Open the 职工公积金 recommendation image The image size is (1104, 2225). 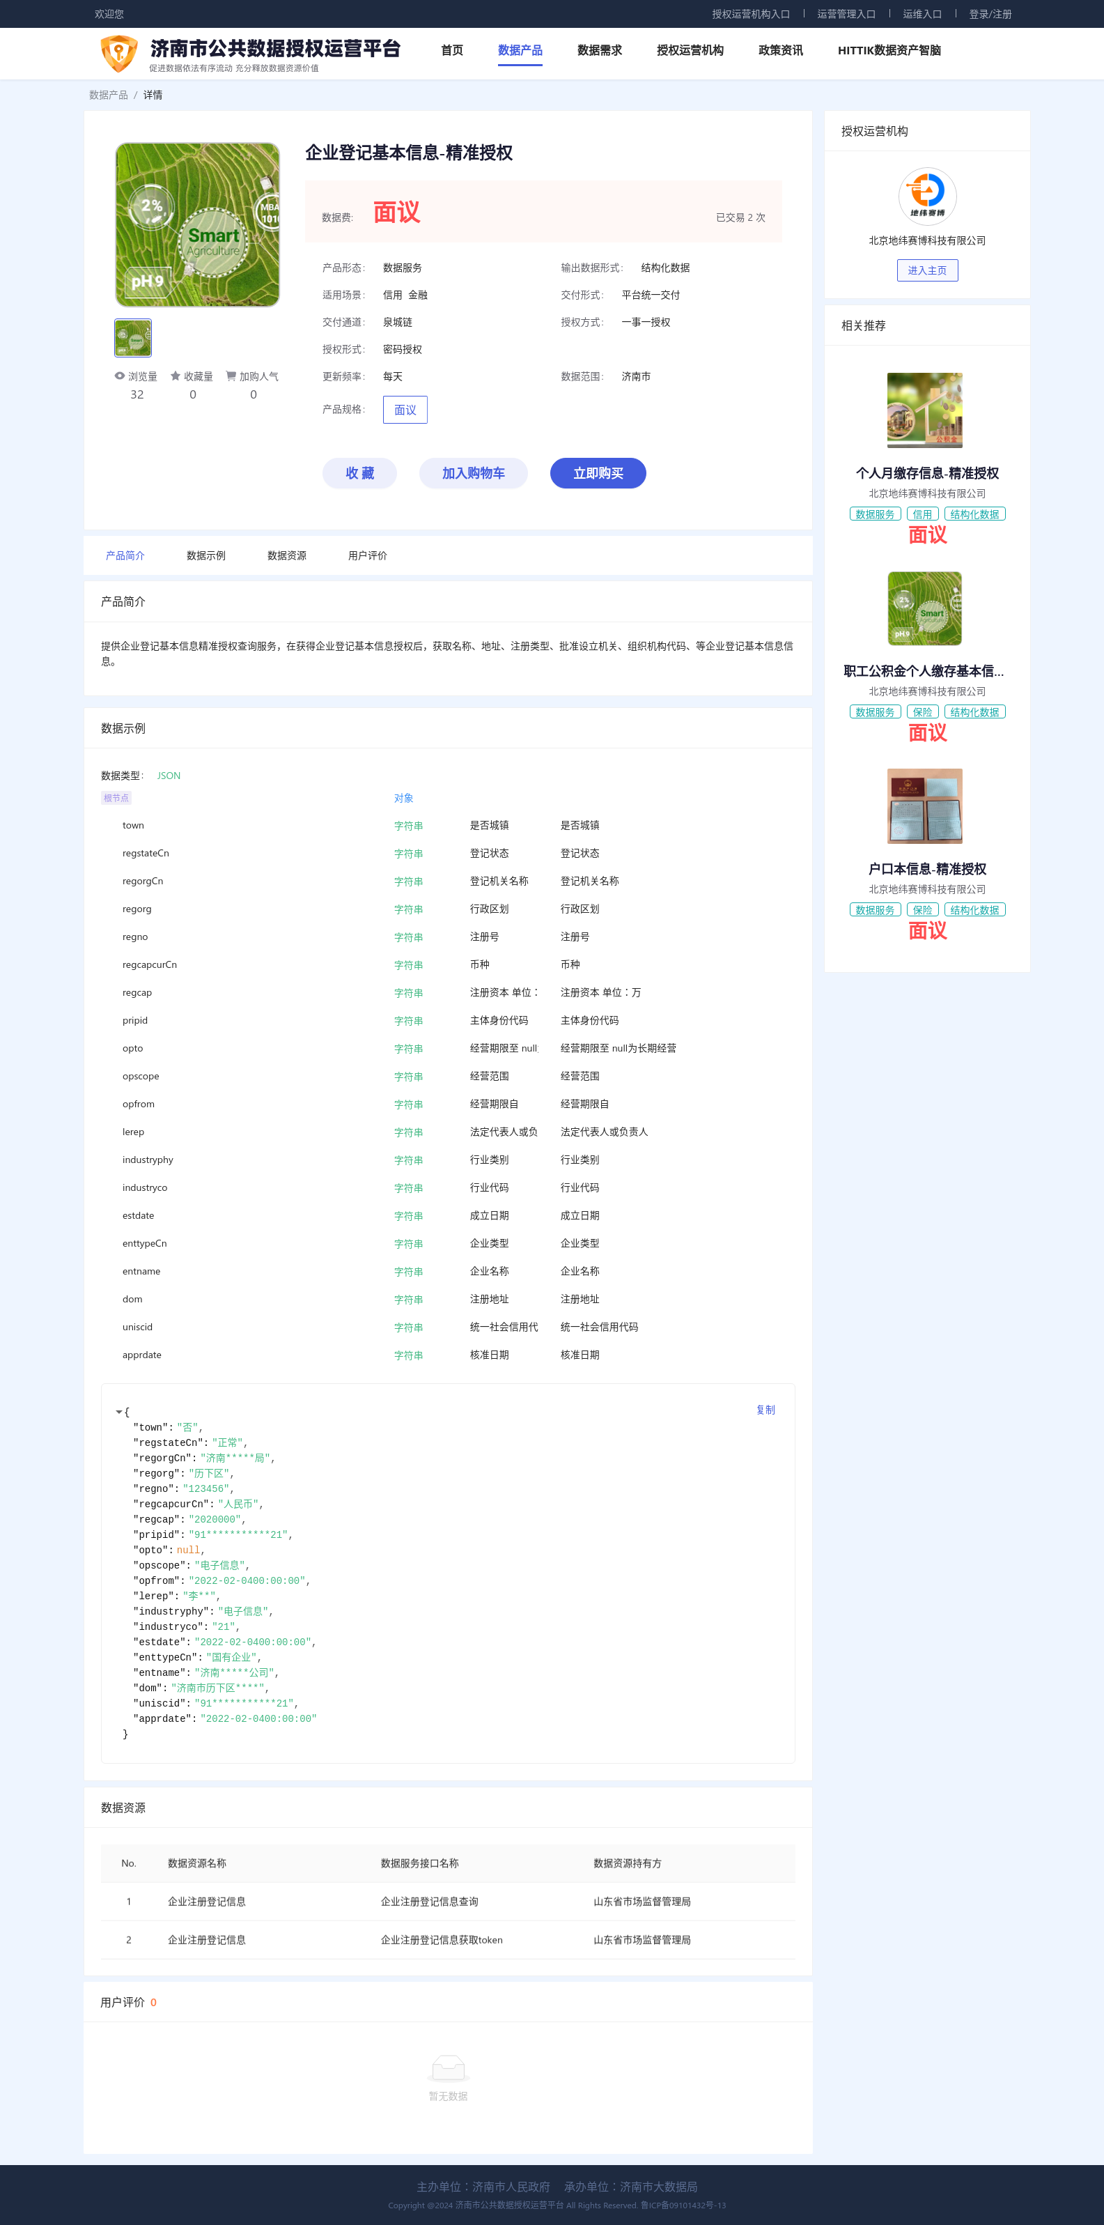[924, 608]
